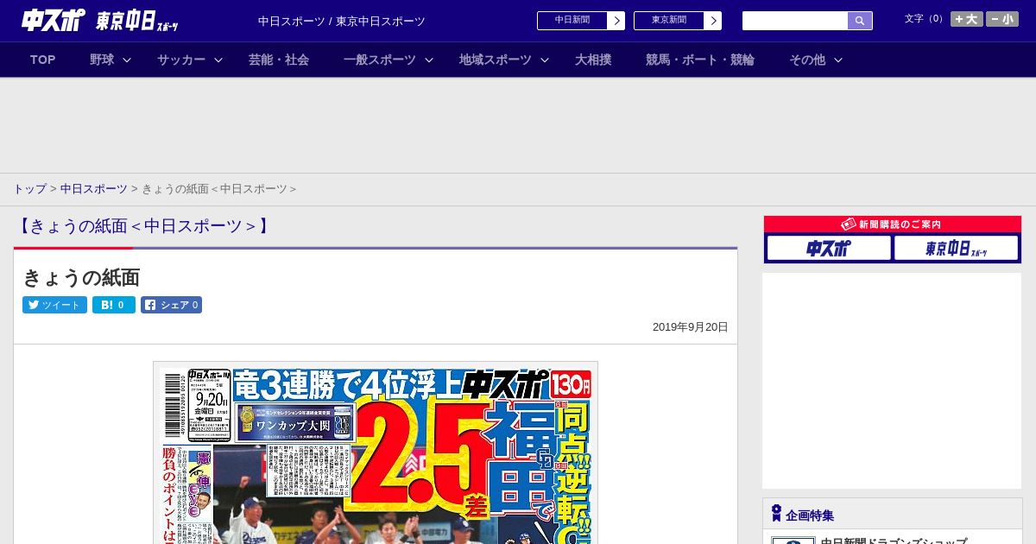Click the arrow beside 中日新聞 button

(x=616, y=21)
